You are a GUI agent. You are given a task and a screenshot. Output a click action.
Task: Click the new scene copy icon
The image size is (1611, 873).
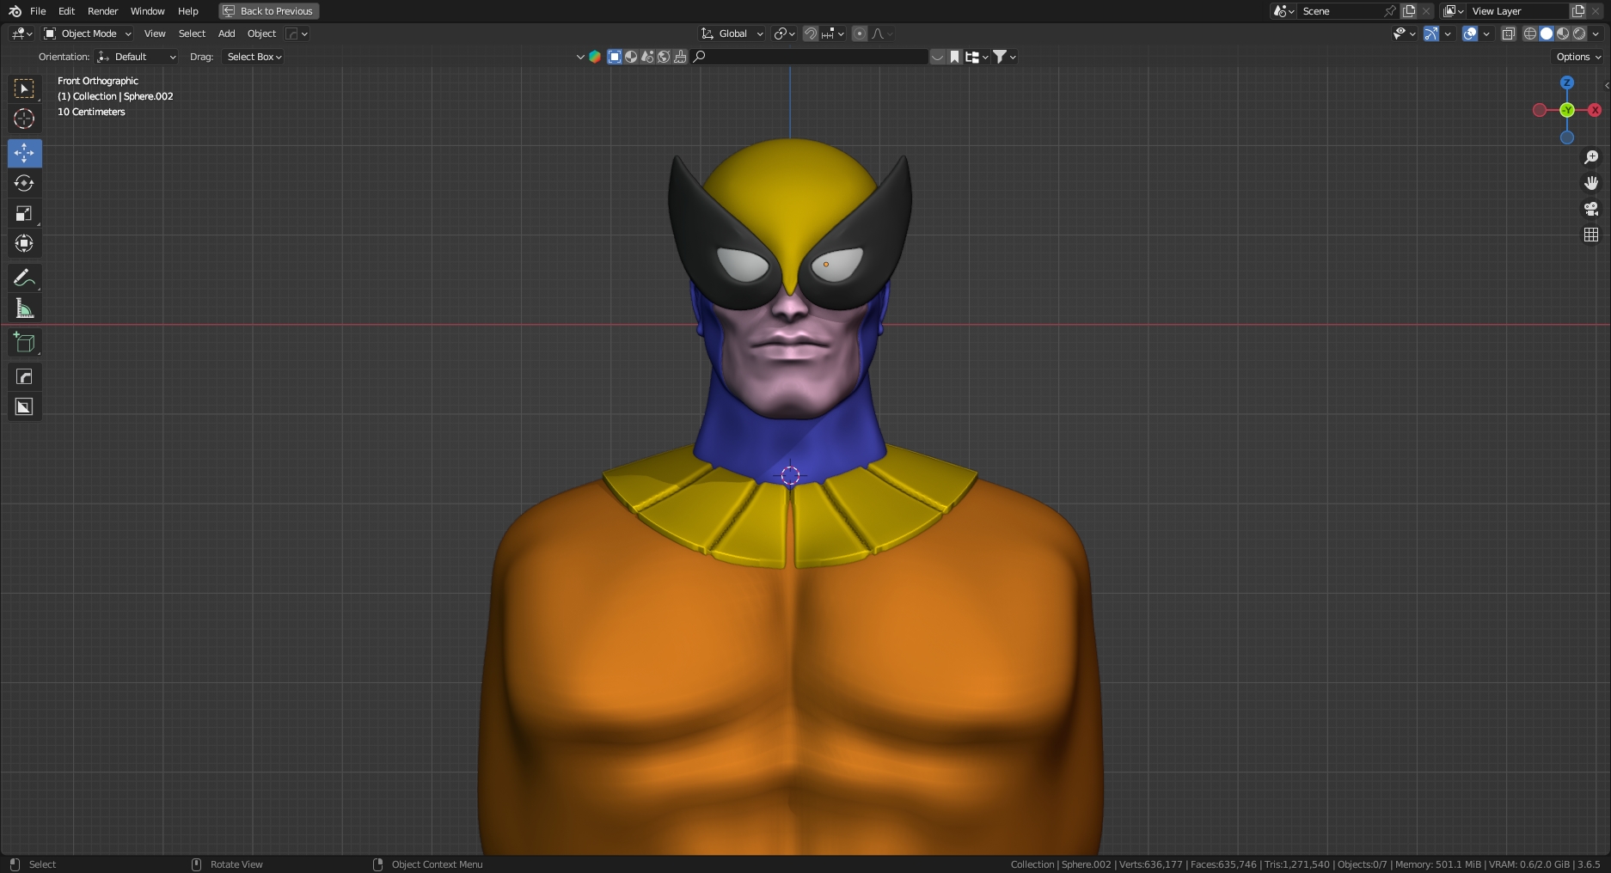click(x=1409, y=11)
